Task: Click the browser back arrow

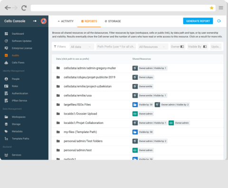Action: 8,8
